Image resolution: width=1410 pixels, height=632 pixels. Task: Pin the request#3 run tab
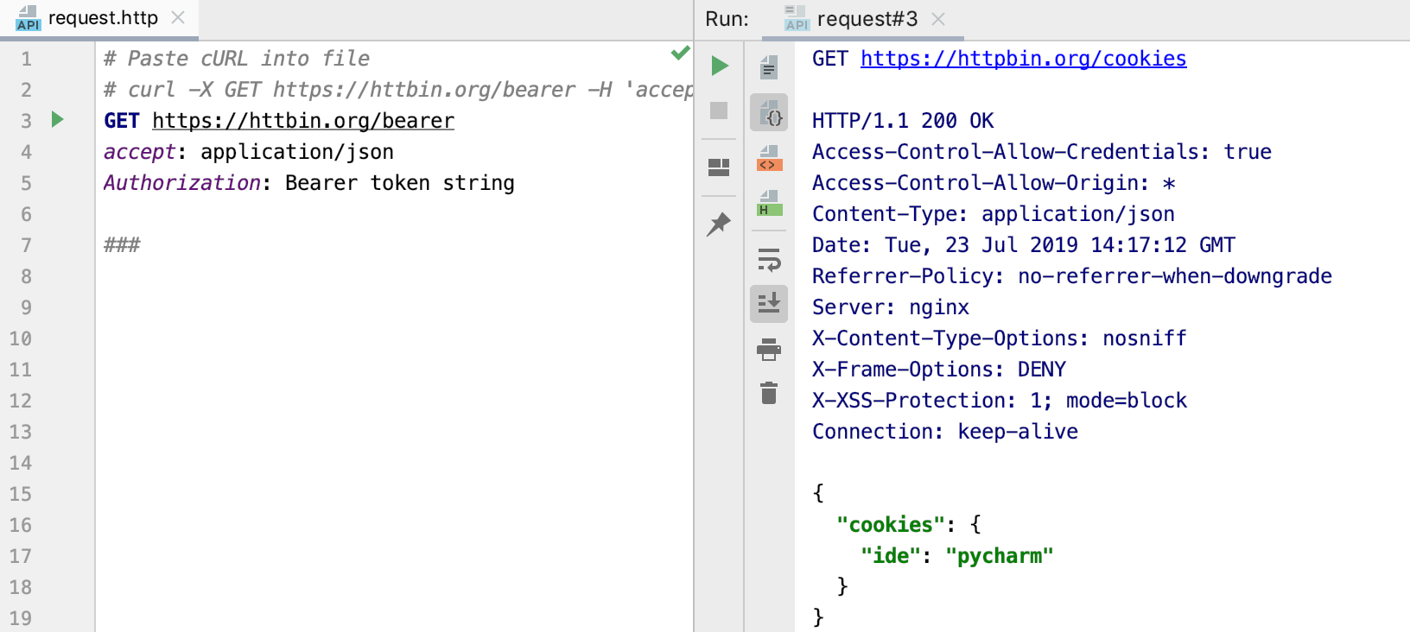coord(719,224)
